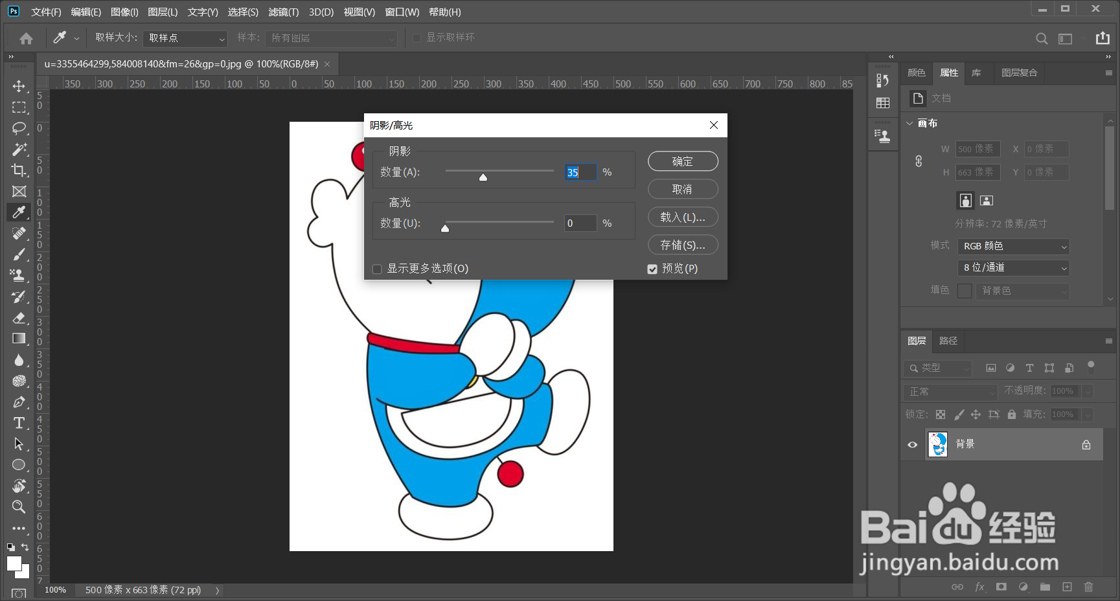
Task: Select the Lasso tool
Action: tap(19, 128)
